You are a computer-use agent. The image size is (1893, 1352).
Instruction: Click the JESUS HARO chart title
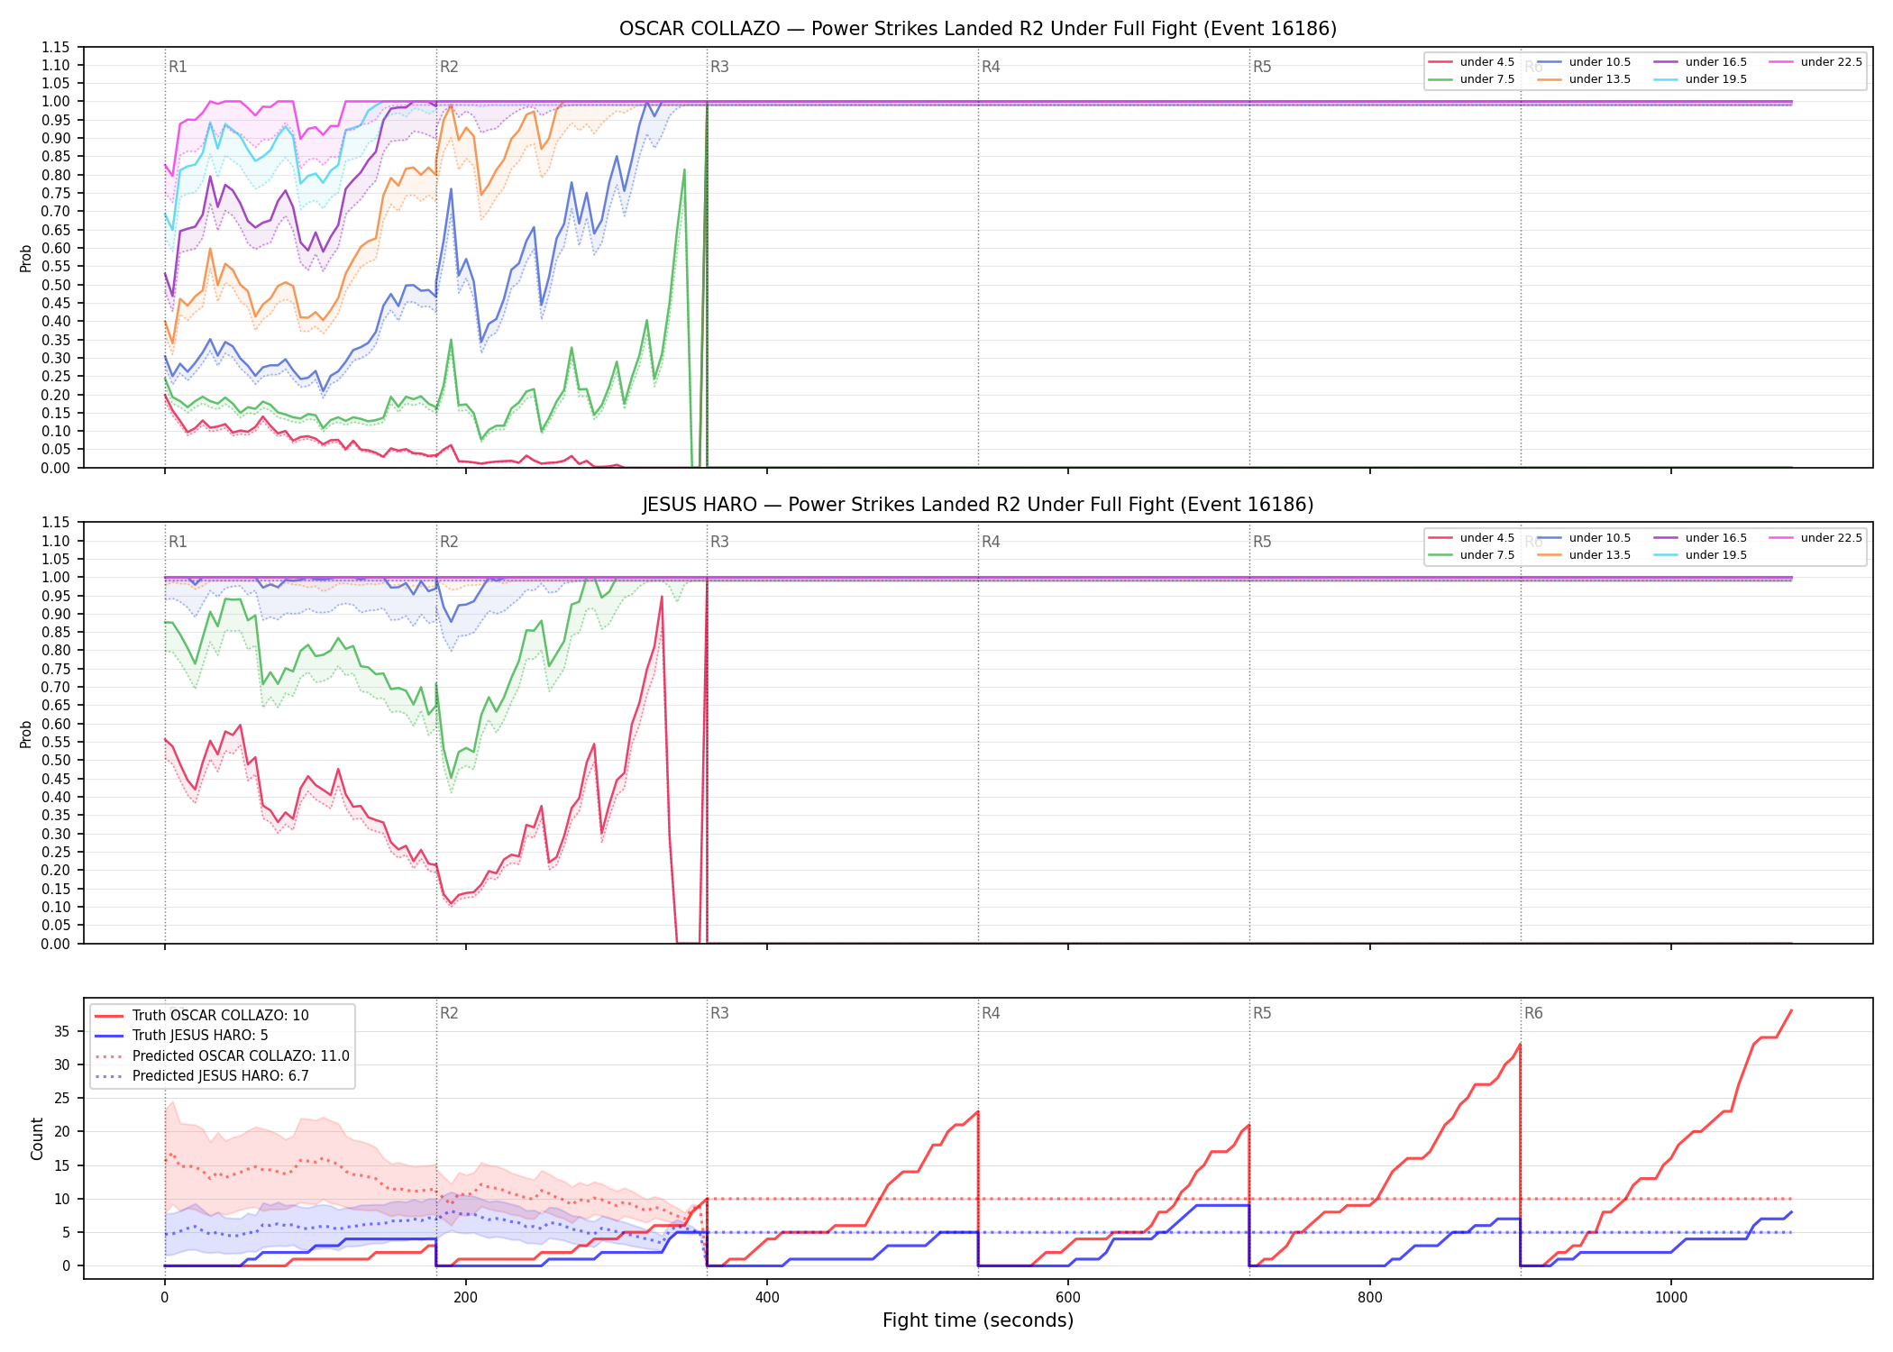(x=978, y=505)
